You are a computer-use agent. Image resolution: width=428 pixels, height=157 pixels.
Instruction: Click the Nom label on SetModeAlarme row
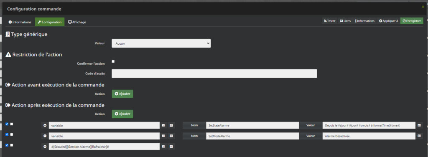pyautogui.click(x=194, y=136)
